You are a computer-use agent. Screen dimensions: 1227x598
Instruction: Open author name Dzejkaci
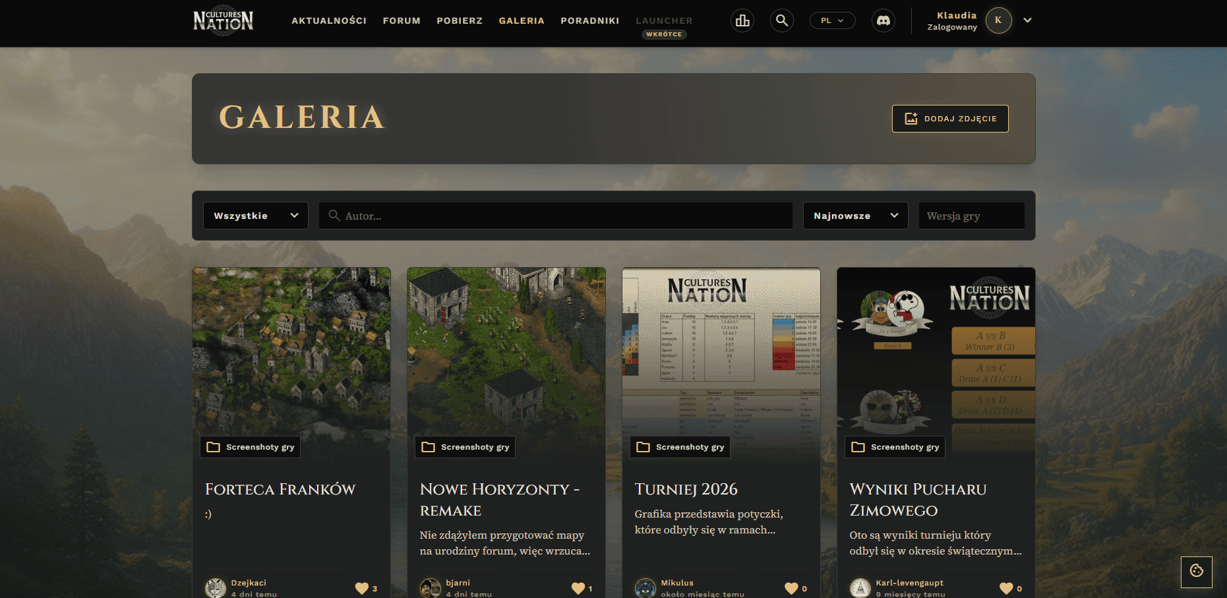click(249, 583)
